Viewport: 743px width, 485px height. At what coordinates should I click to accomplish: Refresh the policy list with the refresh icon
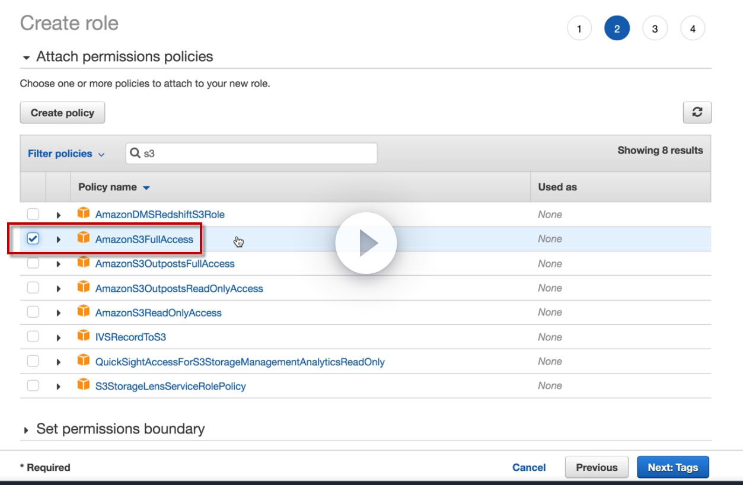(x=697, y=112)
